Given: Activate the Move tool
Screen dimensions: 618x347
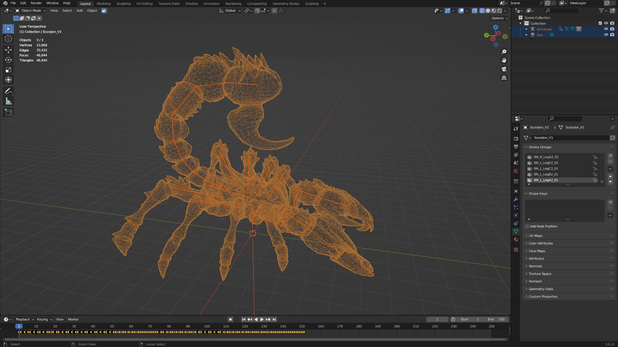Looking at the screenshot, I should click(x=8, y=50).
